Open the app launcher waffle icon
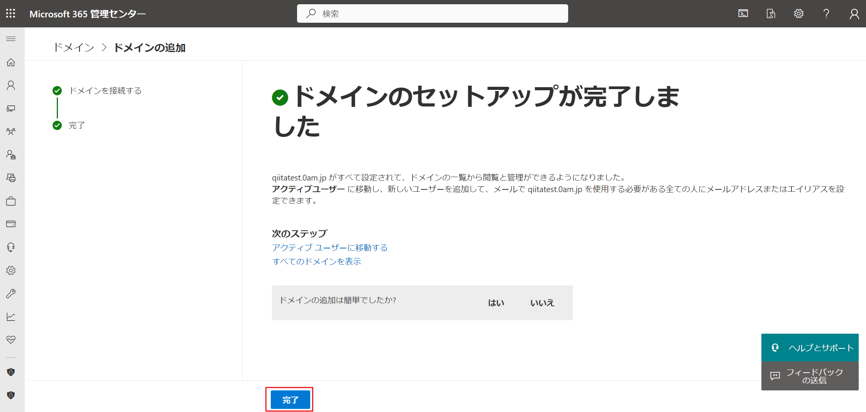The width and height of the screenshot is (866, 412). pos(11,14)
